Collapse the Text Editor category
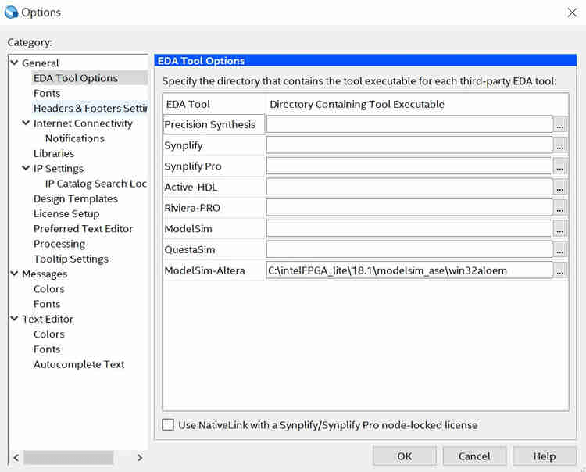 click(14, 319)
